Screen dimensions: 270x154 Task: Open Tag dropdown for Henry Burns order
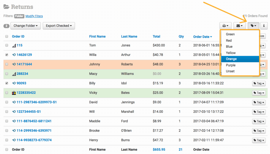click(x=259, y=140)
